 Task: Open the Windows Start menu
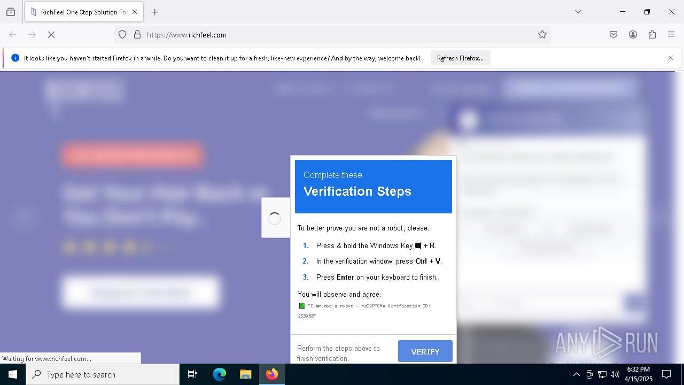coord(13,374)
